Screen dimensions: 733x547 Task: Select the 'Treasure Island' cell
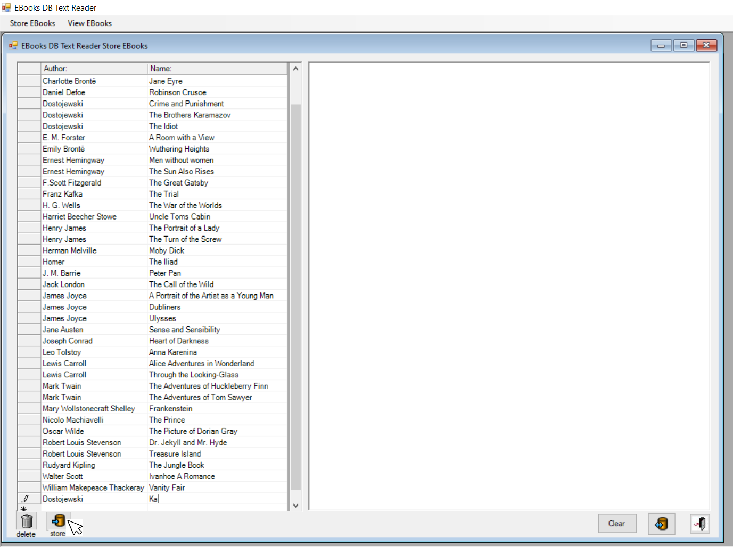(x=217, y=454)
